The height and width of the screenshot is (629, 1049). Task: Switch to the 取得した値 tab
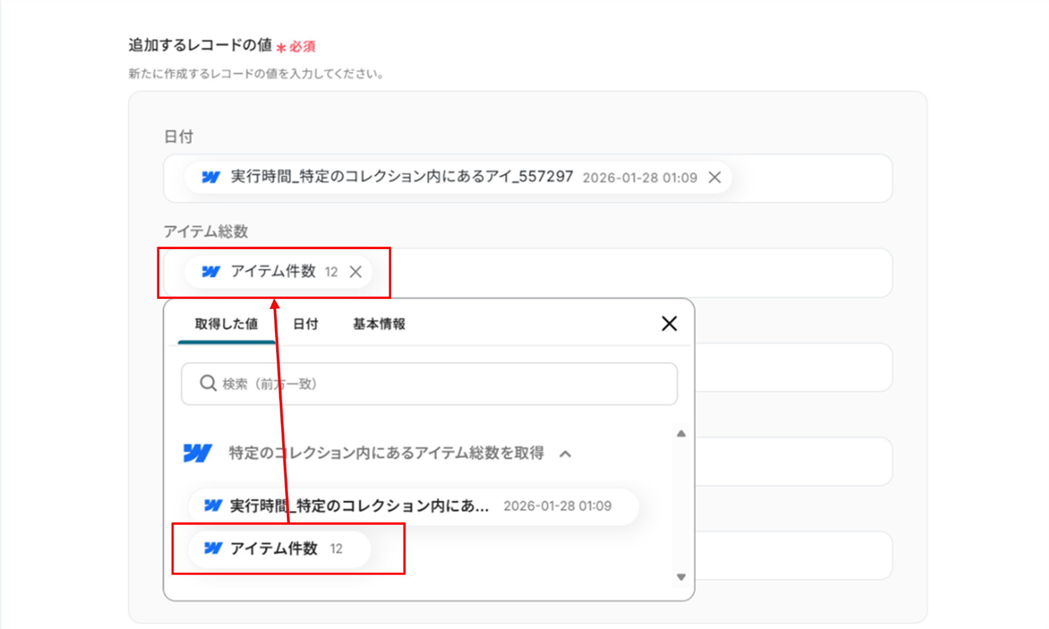[226, 324]
